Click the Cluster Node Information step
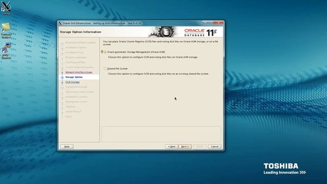This screenshot has height=184, width=327. 79,67
